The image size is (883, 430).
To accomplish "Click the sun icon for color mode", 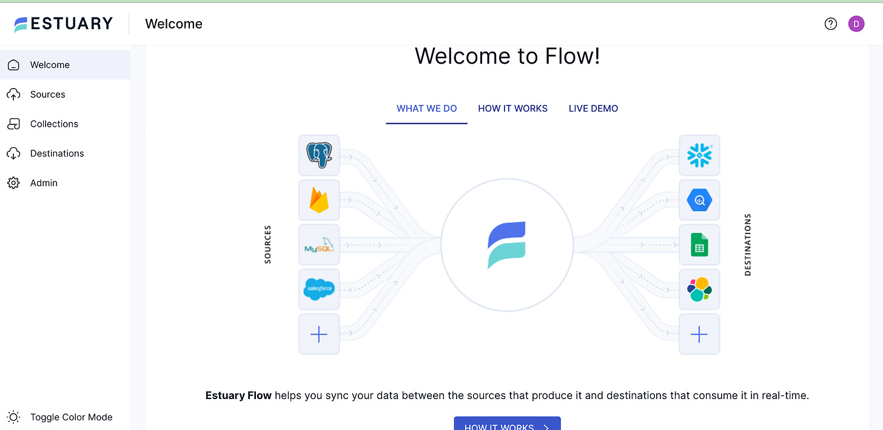I will tap(13, 417).
